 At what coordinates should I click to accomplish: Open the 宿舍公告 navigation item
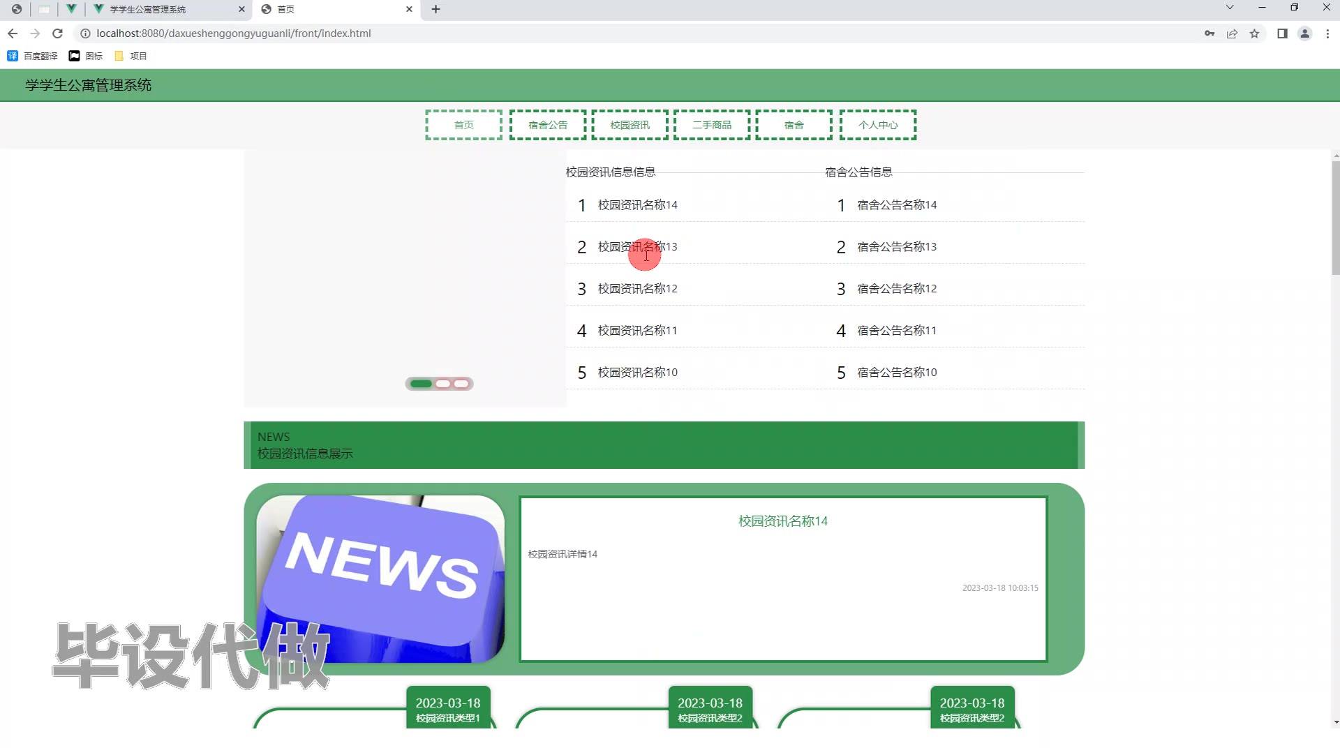[x=548, y=125]
